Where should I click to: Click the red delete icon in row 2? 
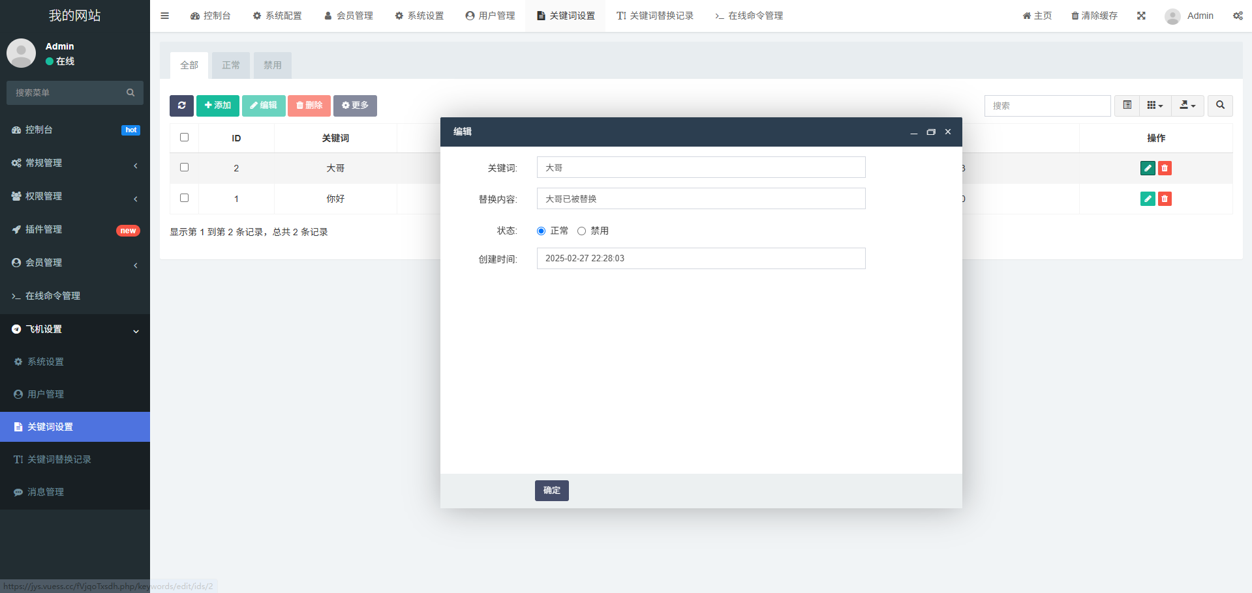[x=1165, y=168]
